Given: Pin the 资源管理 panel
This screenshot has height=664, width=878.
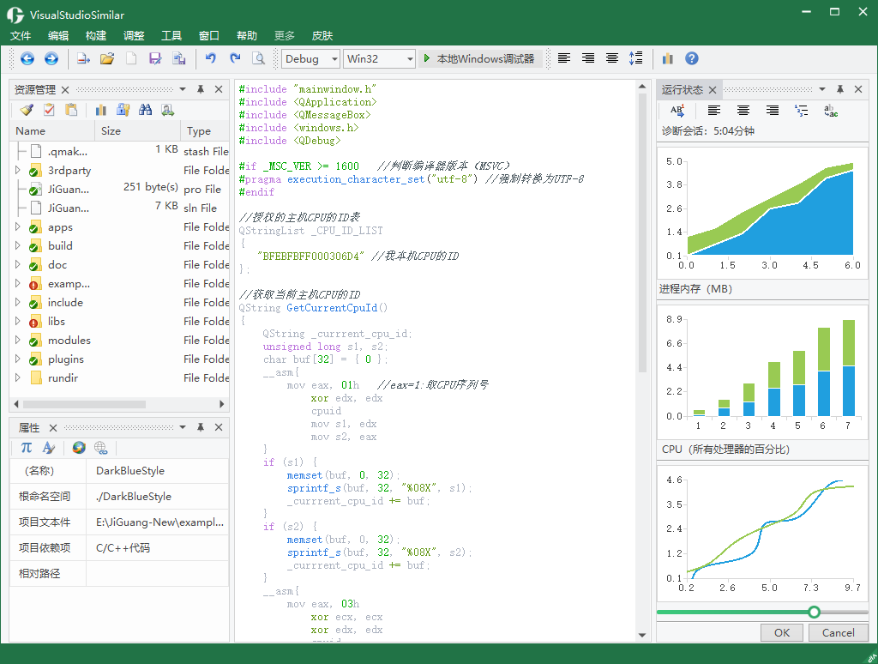Looking at the screenshot, I should [x=201, y=89].
